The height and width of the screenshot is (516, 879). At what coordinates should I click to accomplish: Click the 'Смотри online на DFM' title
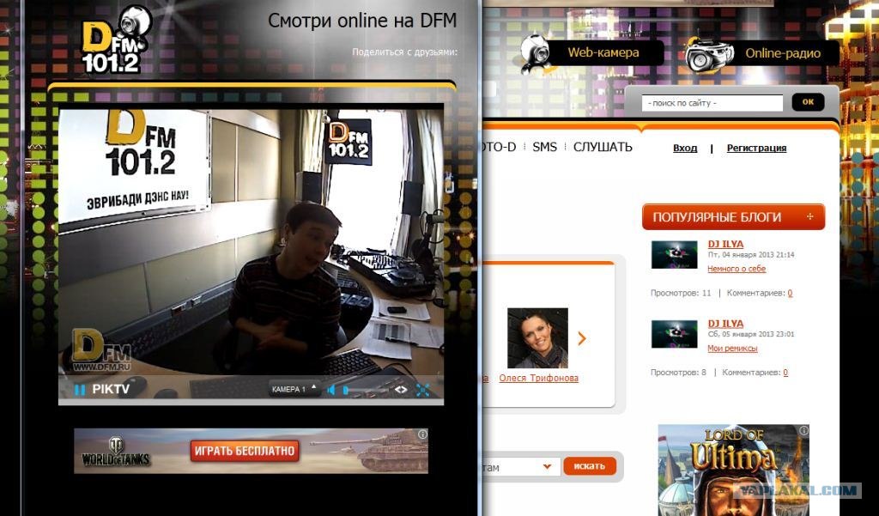coord(362,21)
